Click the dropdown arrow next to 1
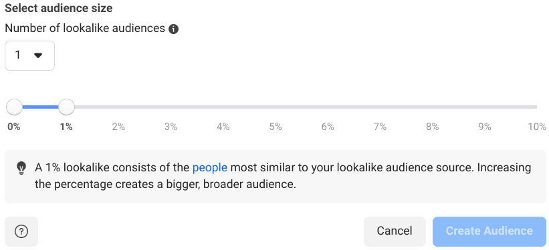This screenshot has width=549, height=250. [38, 55]
